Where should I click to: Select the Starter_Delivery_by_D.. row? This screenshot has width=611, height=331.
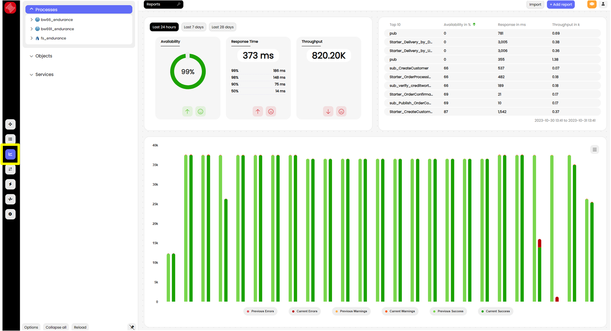tap(492, 42)
